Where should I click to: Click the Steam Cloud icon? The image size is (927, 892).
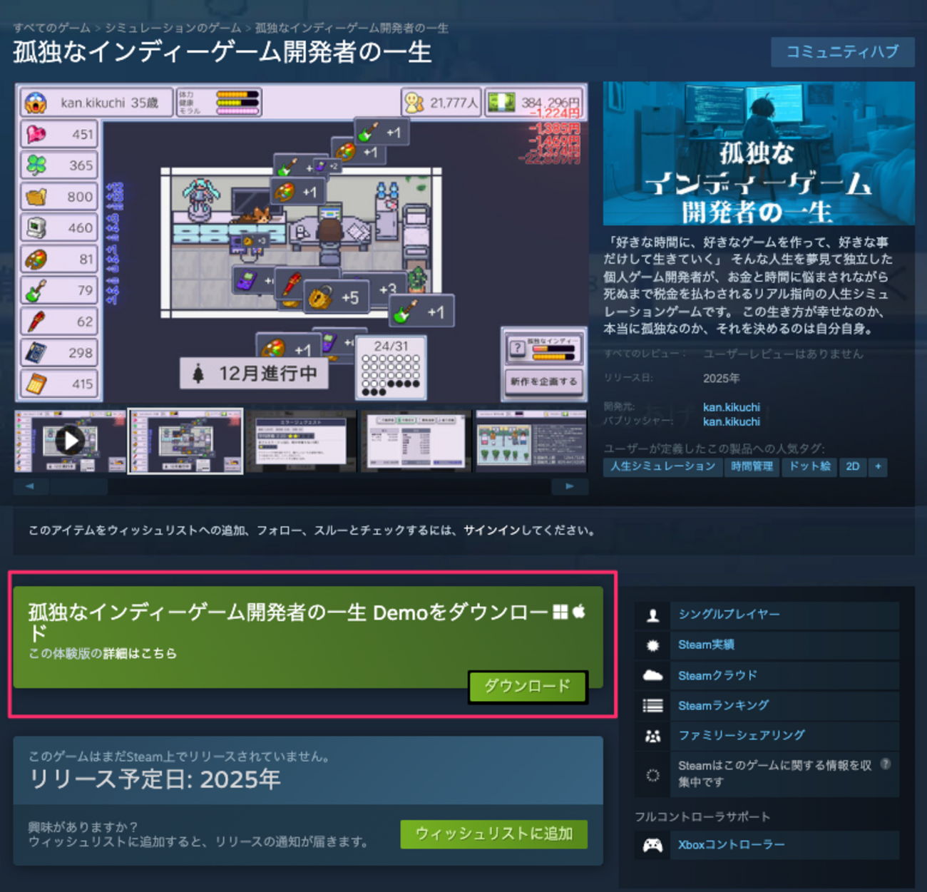point(652,675)
